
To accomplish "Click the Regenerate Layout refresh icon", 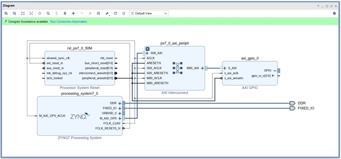I will point(115,13).
